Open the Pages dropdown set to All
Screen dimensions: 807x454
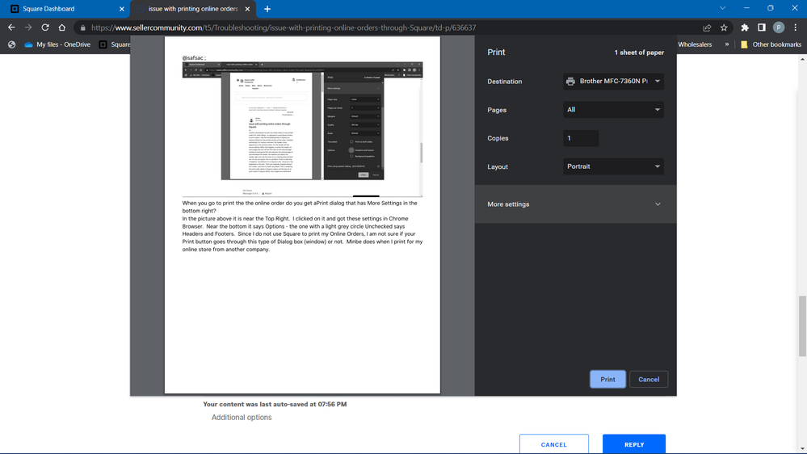click(613, 110)
